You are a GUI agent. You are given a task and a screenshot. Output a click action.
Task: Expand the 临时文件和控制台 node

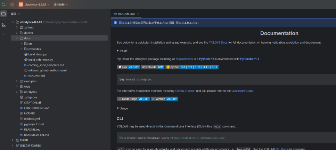(x=13, y=145)
